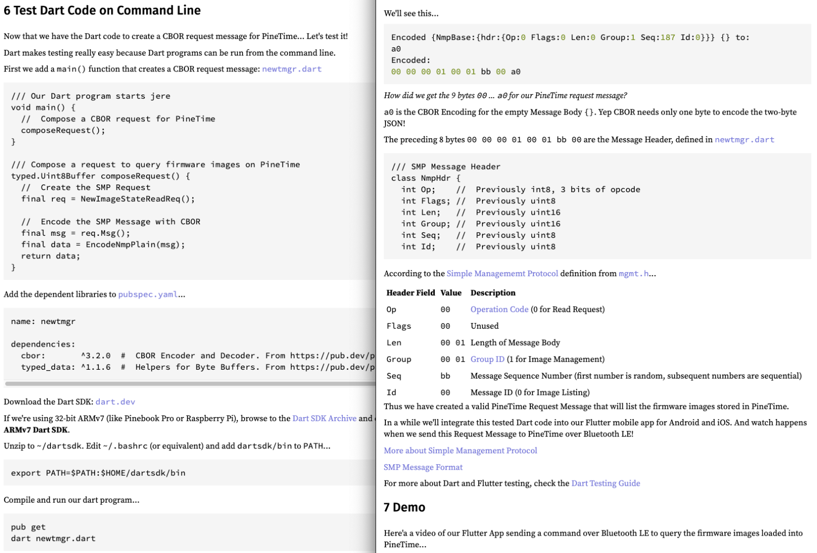Open the mgmt.h definition link
Screen dimensions: 817x553
tap(633, 273)
